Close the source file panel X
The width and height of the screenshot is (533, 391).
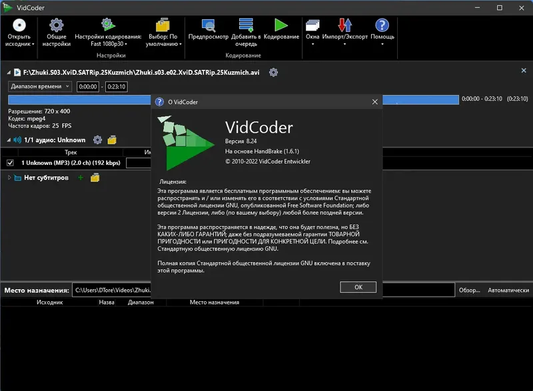click(x=524, y=70)
